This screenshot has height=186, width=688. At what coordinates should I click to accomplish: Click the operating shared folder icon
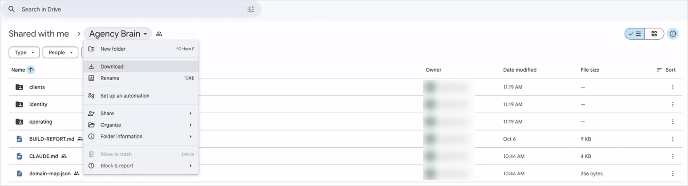pos(19,122)
